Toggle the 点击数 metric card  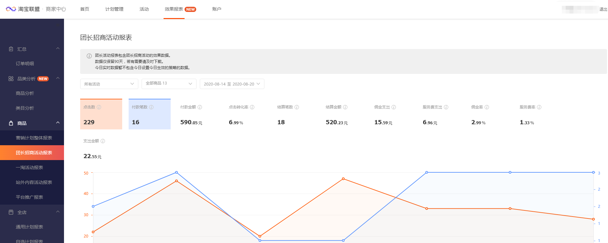pos(101,114)
